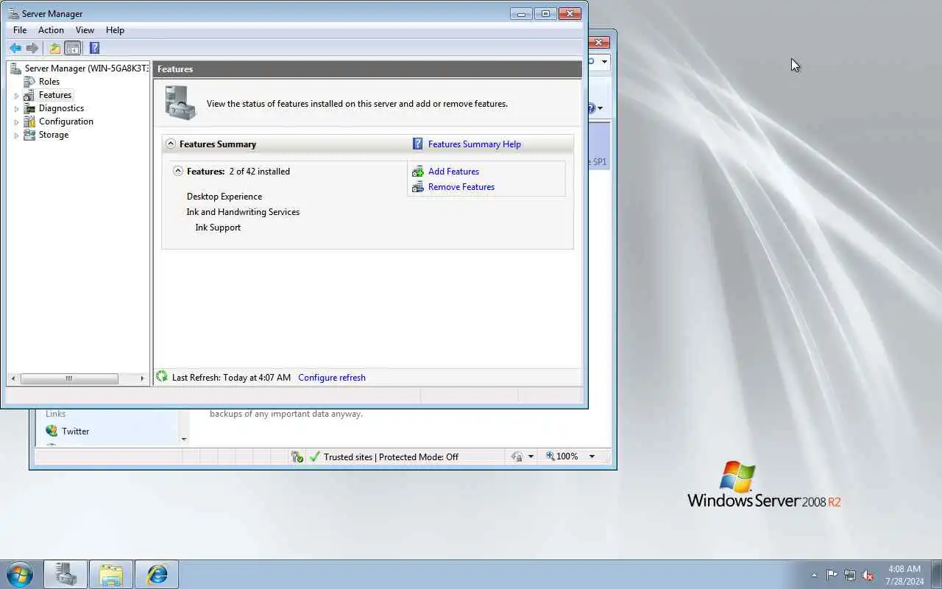Select Configuration in the console tree
The height and width of the screenshot is (589, 942).
pos(66,121)
